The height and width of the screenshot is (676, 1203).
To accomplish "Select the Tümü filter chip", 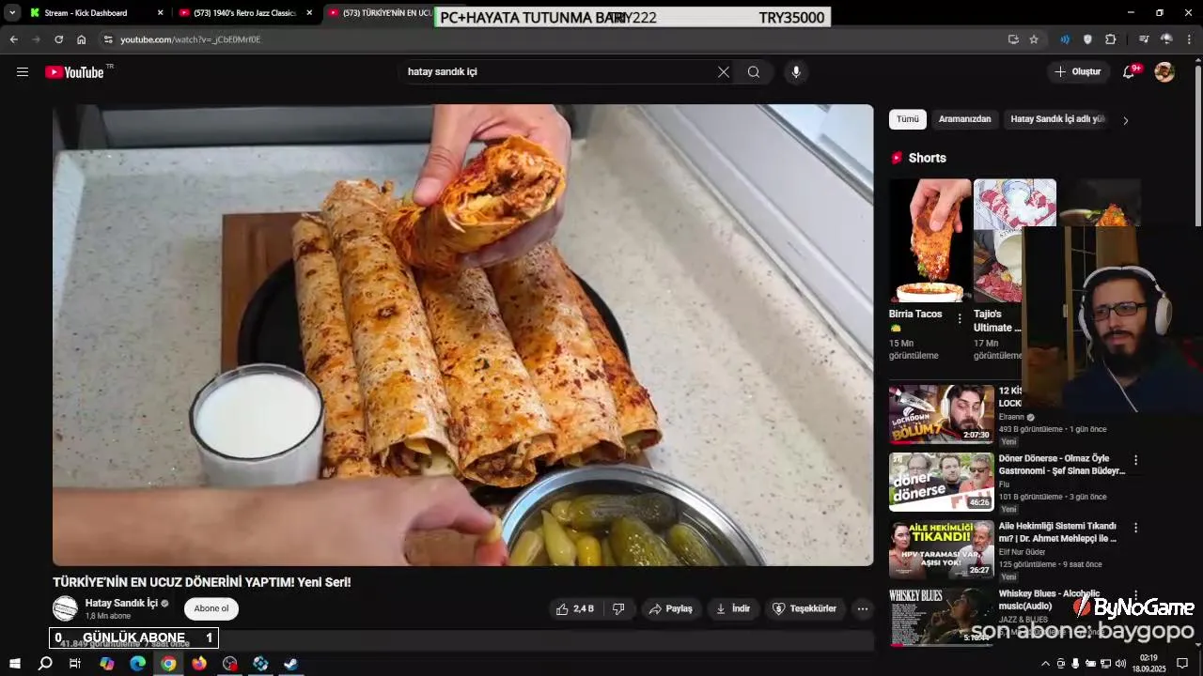I will pos(908,119).
